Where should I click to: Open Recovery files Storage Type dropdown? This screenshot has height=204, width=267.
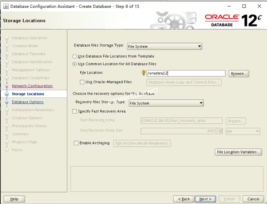pyautogui.click(x=166, y=103)
